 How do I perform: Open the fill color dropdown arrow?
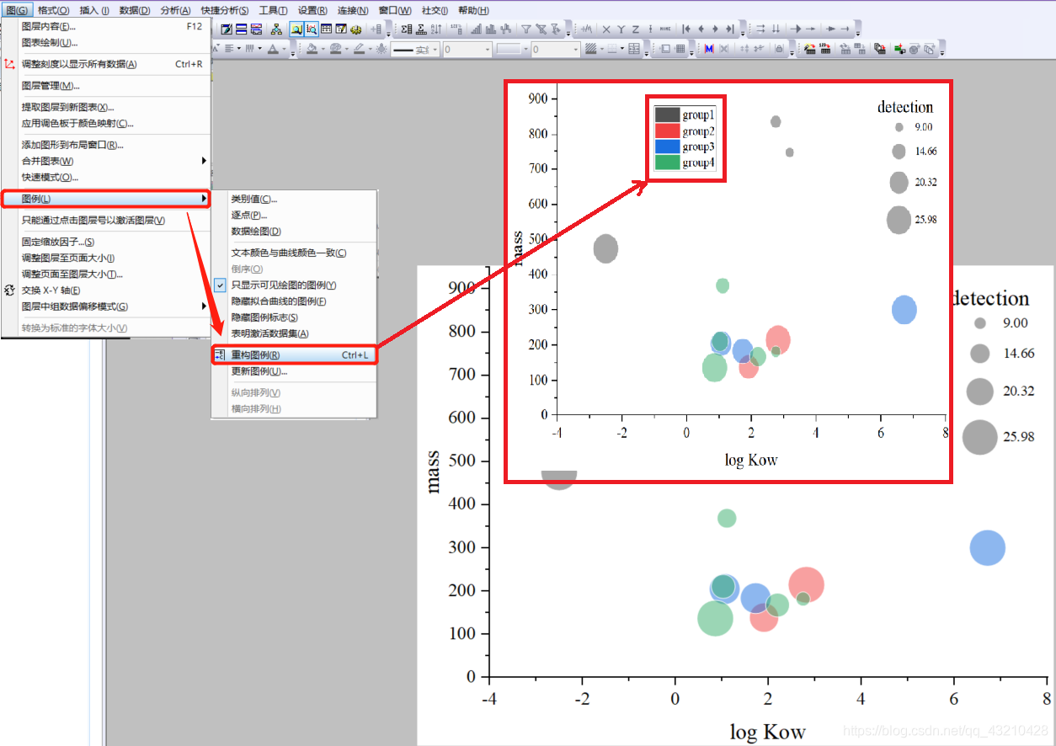[323, 49]
